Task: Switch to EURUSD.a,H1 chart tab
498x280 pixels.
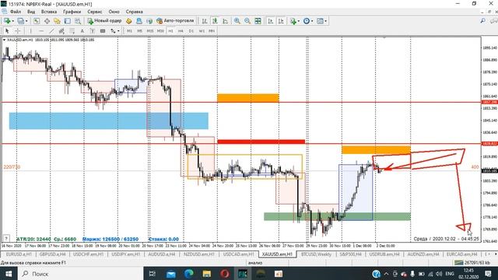Action: (x=19, y=254)
